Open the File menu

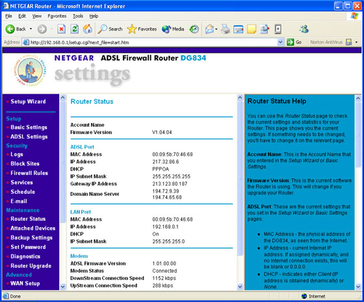pyautogui.click(x=8, y=16)
